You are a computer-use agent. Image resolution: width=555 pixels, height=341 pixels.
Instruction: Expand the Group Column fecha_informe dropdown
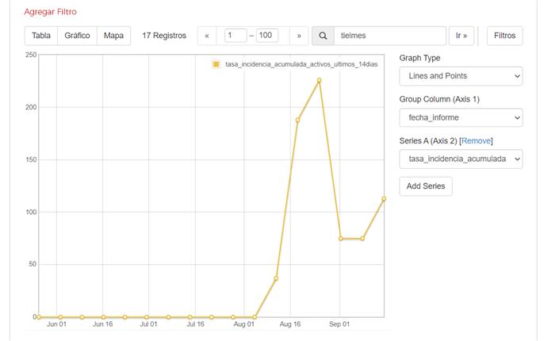[461, 117]
